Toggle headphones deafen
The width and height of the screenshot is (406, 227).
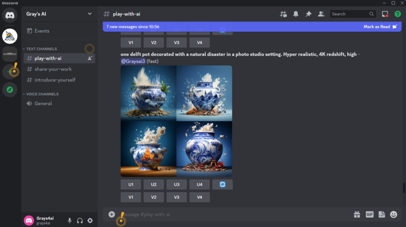pyautogui.click(x=80, y=221)
